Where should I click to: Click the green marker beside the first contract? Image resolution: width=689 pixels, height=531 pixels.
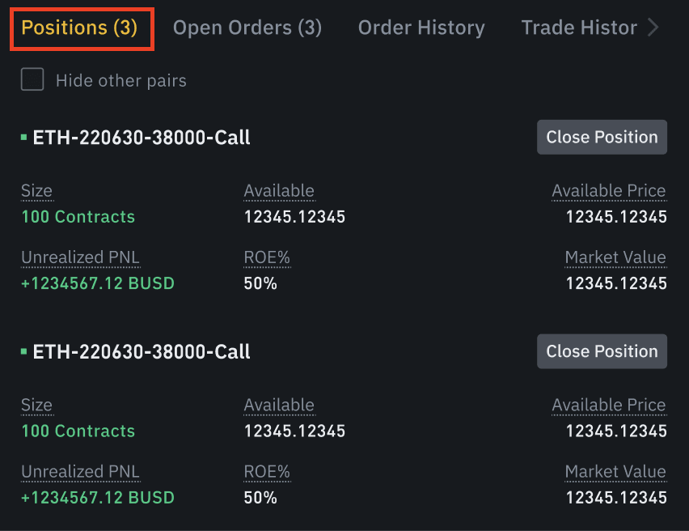pos(24,138)
